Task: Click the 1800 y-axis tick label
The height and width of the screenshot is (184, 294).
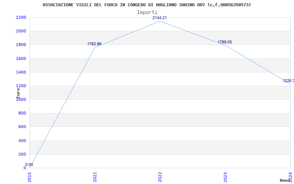Action: click(21, 45)
